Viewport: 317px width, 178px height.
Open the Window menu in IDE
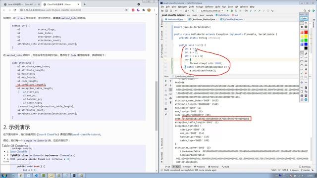coord(244,6)
